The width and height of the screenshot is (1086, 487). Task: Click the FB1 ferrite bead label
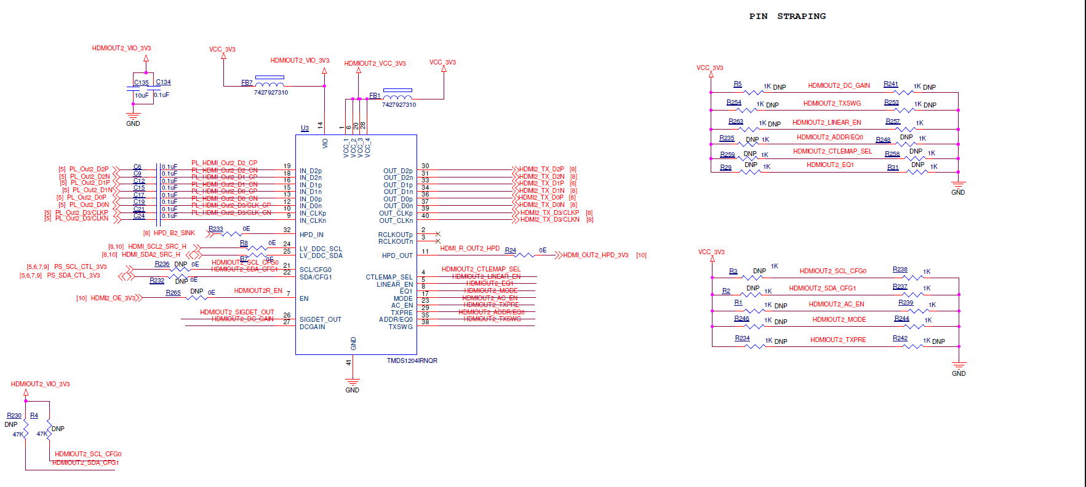click(375, 95)
